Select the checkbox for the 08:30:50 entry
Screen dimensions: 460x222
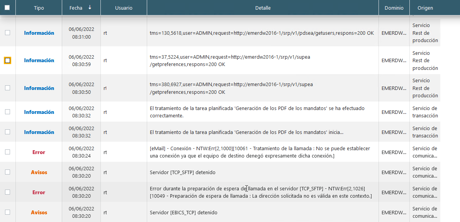tap(7, 88)
